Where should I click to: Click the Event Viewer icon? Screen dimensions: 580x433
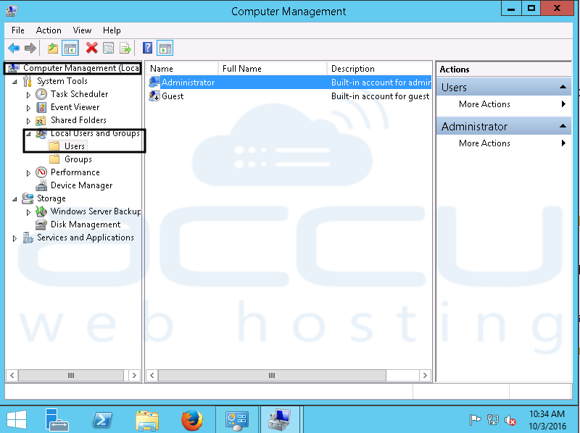tap(41, 107)
